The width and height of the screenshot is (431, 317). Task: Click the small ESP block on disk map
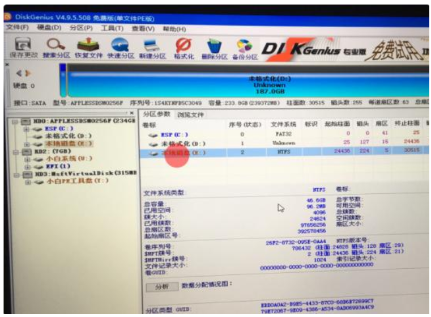pyautogui.click(x=63, y=81)
